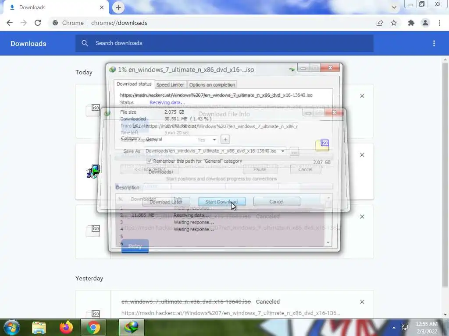Remove Yesterday's canceled download with X
Viewport: 449px width, 336px height.
[x=362, y=302]
